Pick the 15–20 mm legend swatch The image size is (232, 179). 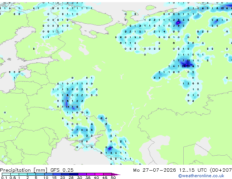point(57,174)
